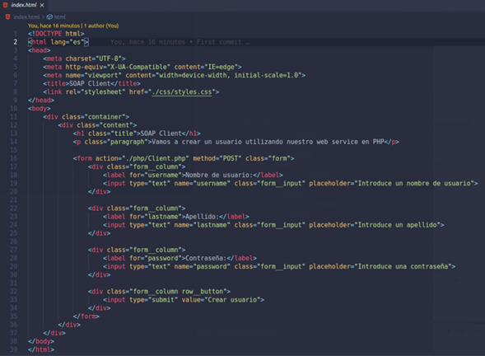
Task: Click the input name="password" line
Action: pyautogui.click(x=279, y=266)
